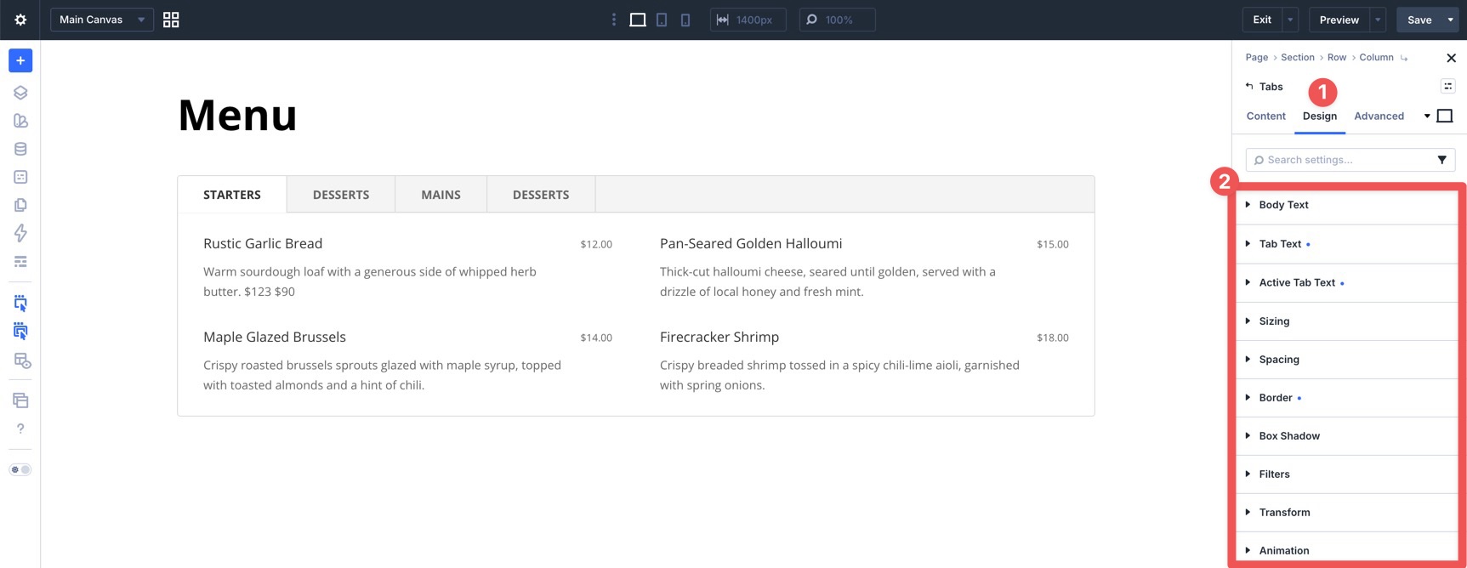Expand the Box Shadow section
Viewport: 1467px width, 568px height.
(1347, 436)
